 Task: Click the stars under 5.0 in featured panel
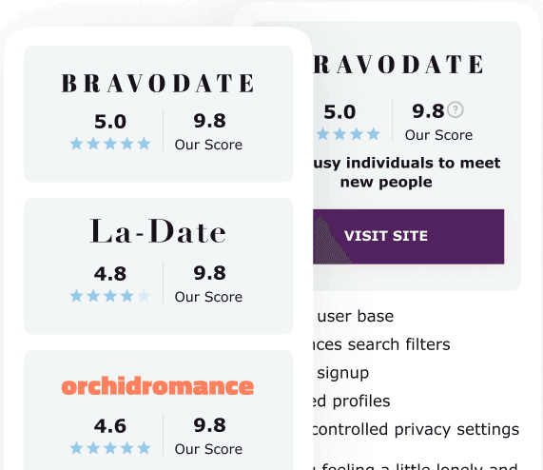click(x=347, y=134)
